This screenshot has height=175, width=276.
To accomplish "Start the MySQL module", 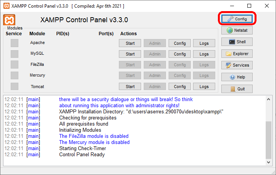I will [x=130, y=54].
